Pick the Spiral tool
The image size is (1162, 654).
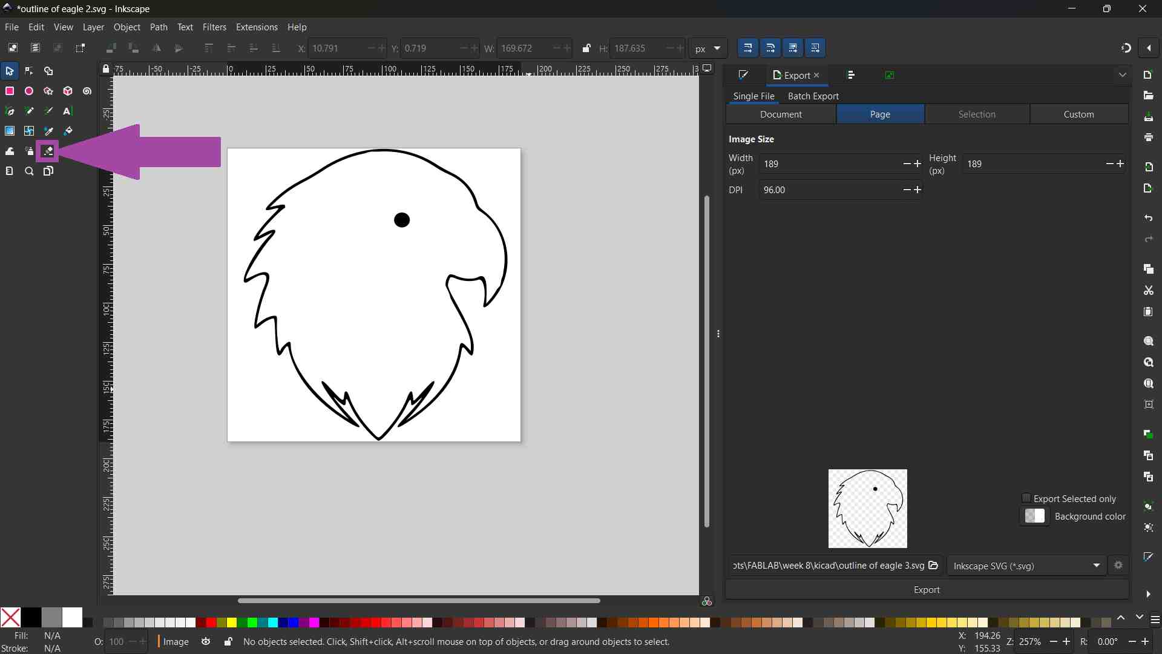point(87,91)
